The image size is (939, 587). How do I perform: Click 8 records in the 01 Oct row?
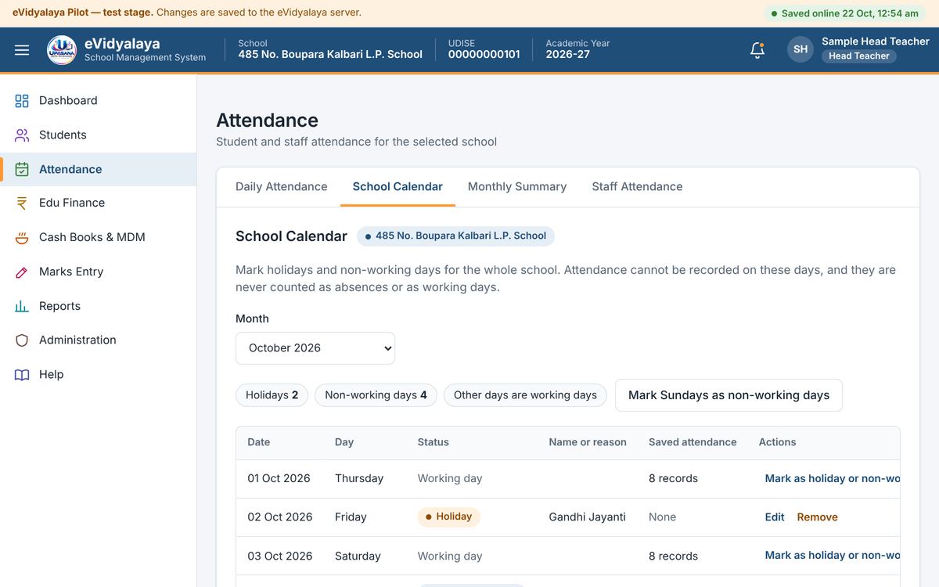[x=673, y=479]
